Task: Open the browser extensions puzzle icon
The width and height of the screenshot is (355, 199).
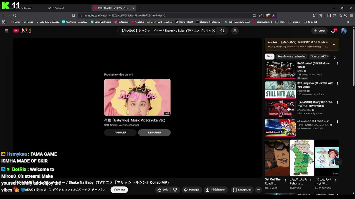Action: (315, 15)
